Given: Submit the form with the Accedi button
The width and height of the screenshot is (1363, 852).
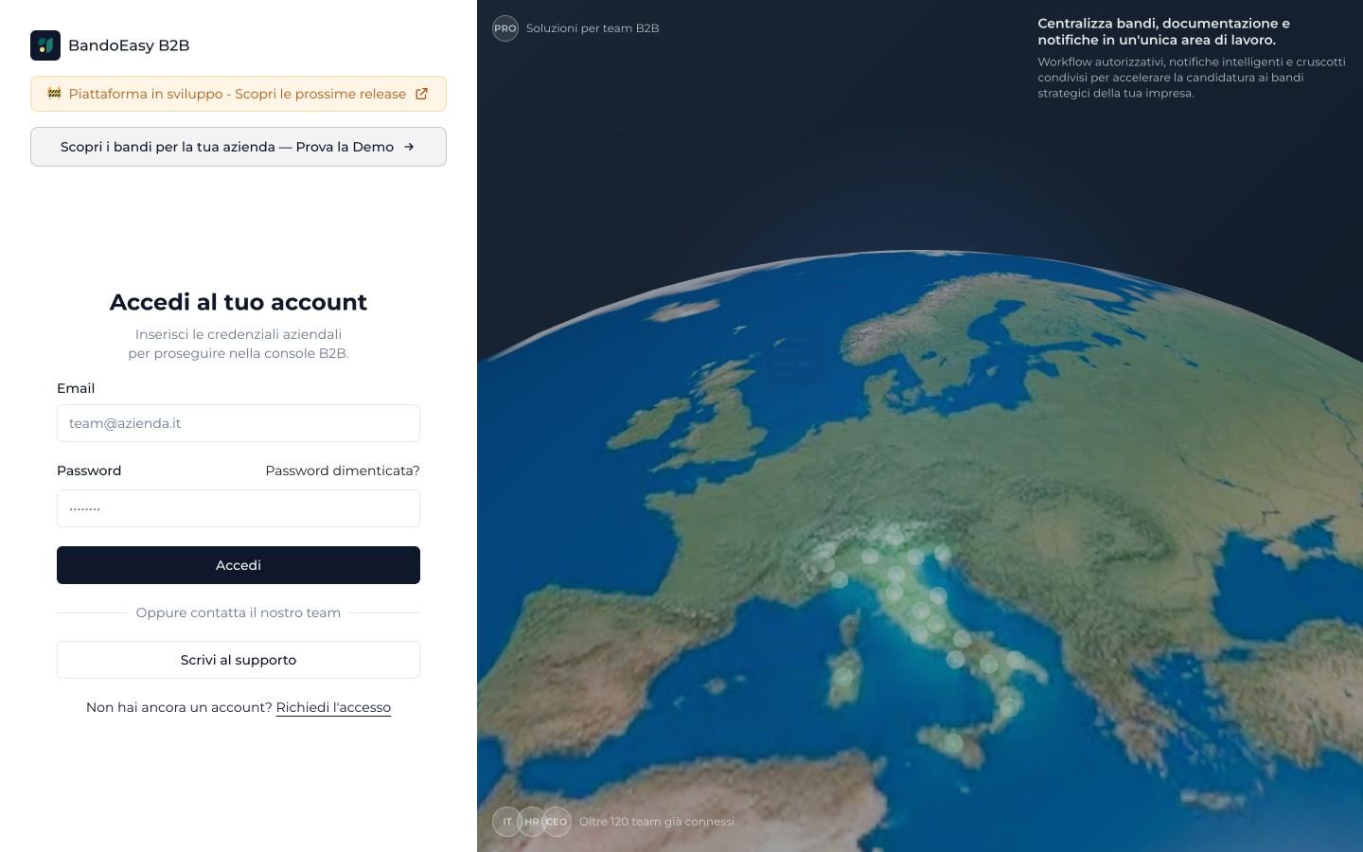Looking at the screenshot, I should [x=239, y=565].
